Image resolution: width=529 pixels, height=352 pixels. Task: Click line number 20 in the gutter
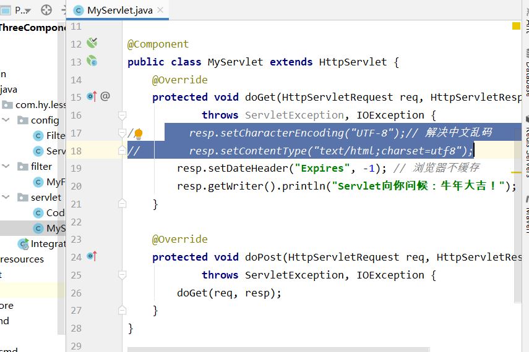76,186
